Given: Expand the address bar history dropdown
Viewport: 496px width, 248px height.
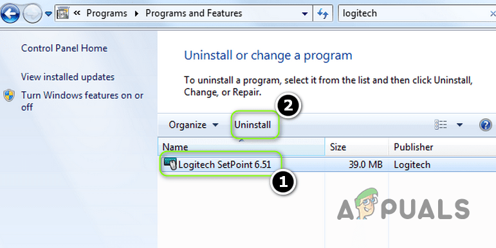Looking at the screenshot, I should pos(305,13).
